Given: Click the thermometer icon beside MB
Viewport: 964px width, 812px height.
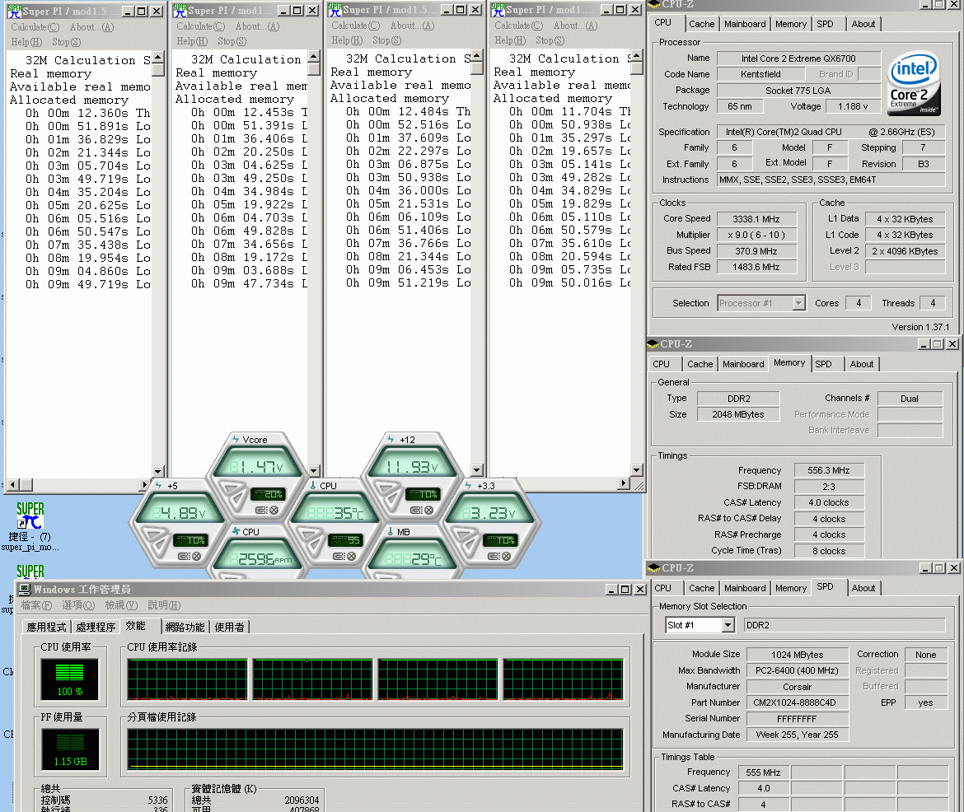Looking at the screenshot, I should 391,532.
